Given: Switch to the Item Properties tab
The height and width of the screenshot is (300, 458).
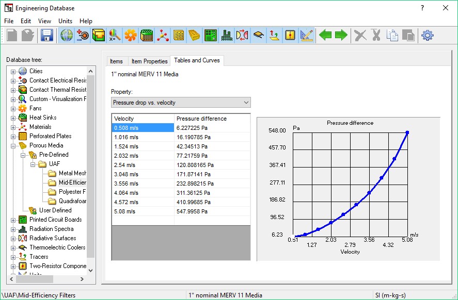Looking at the screenshot, I should click(149, 61).
